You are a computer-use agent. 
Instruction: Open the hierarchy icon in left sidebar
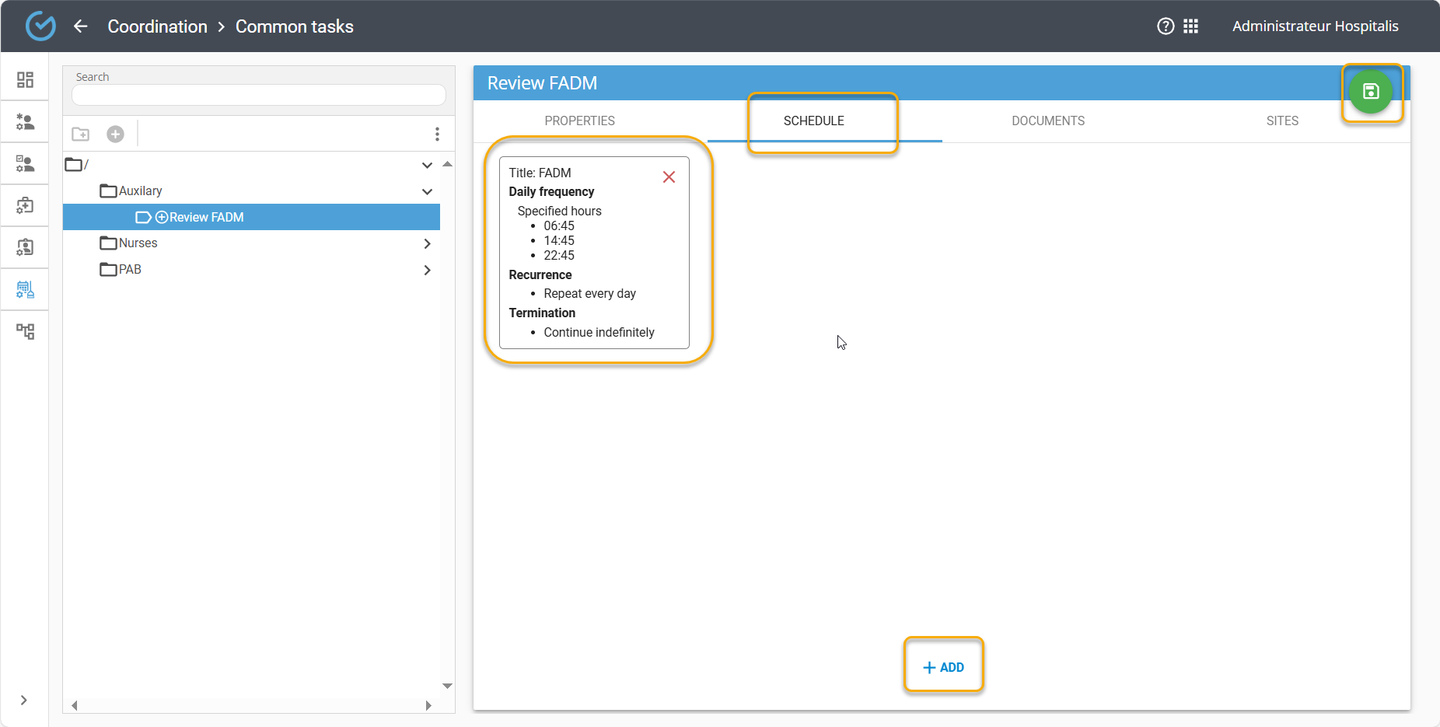[x=25, y=332]
